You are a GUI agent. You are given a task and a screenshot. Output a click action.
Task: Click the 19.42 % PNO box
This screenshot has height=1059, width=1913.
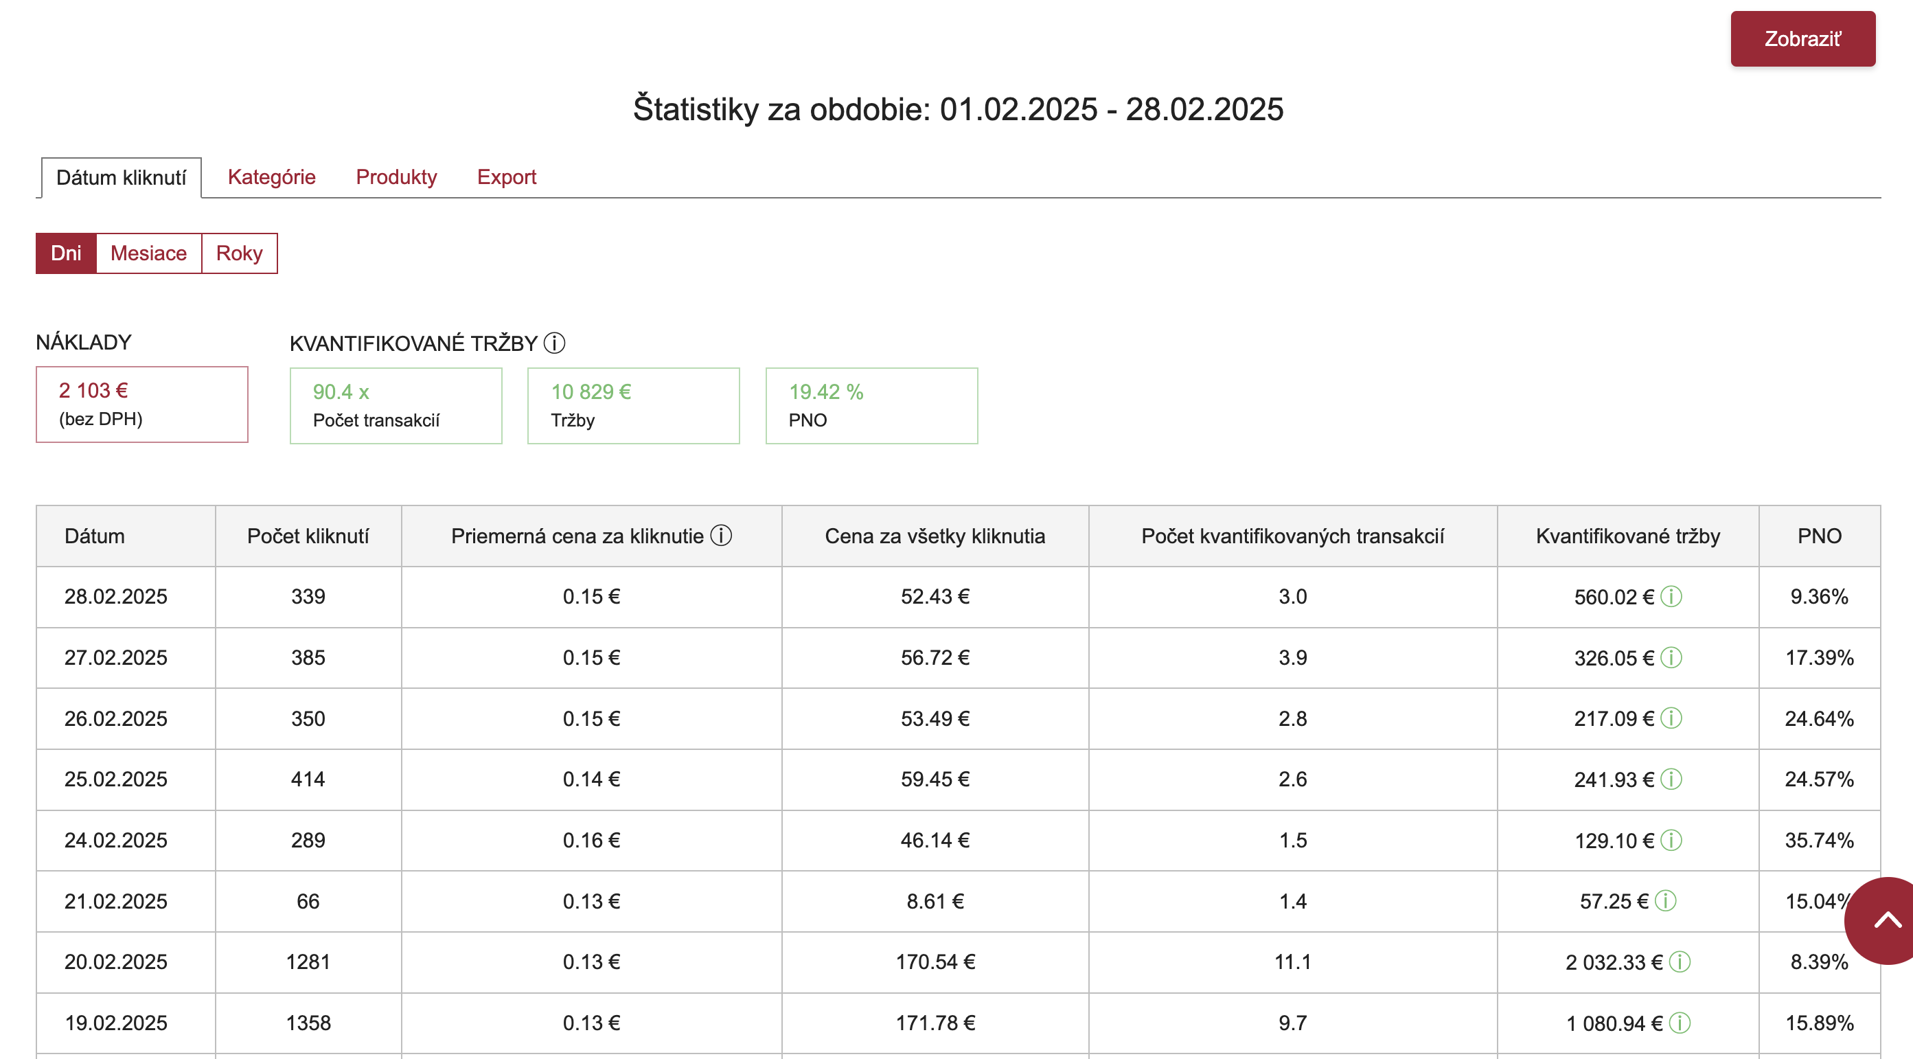click(872, 405)
